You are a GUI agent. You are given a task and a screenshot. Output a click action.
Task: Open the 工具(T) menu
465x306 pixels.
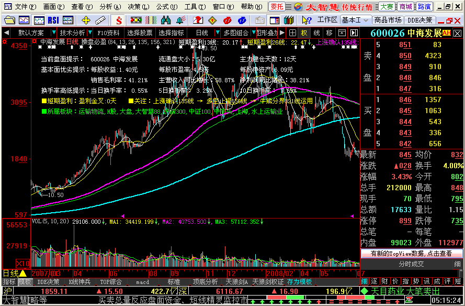click(195, 6)
